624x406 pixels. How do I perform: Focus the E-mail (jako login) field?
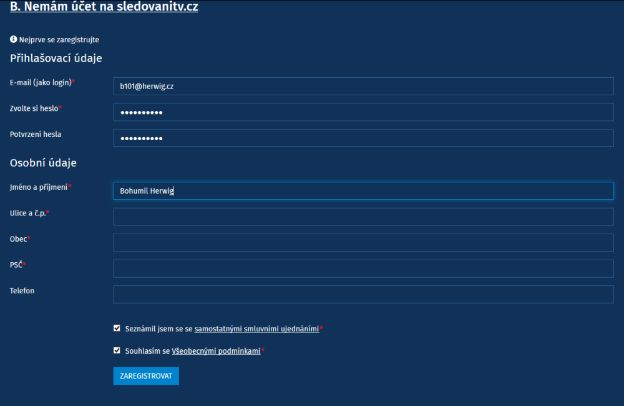tap(363, 86)
